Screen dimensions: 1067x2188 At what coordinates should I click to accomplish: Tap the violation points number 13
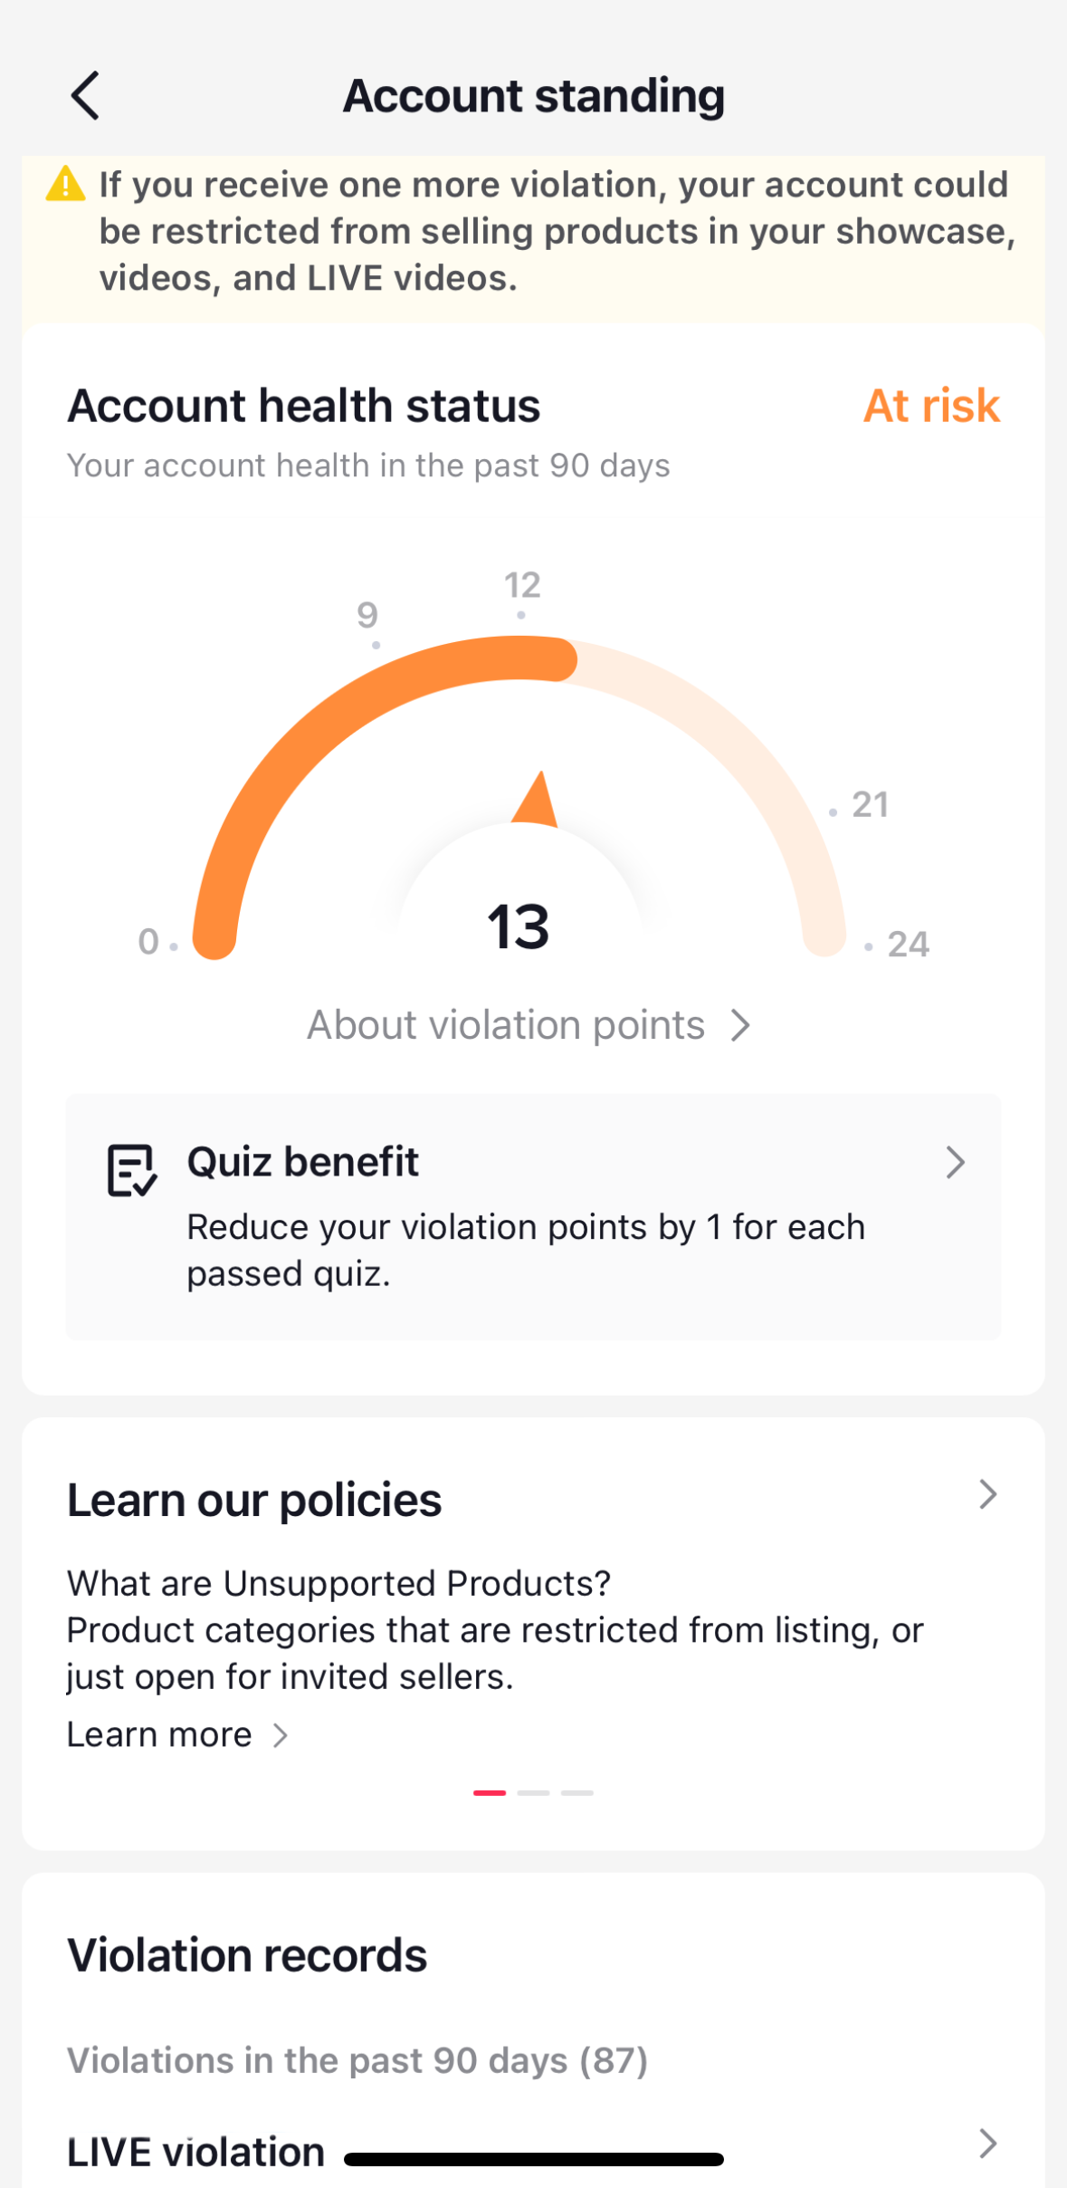(x=519, y=927)
